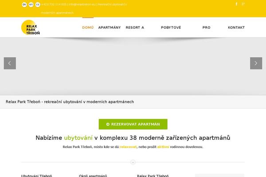Open the RESORT A menu item
The image size is (266, 177).
(x=135, y=27)
